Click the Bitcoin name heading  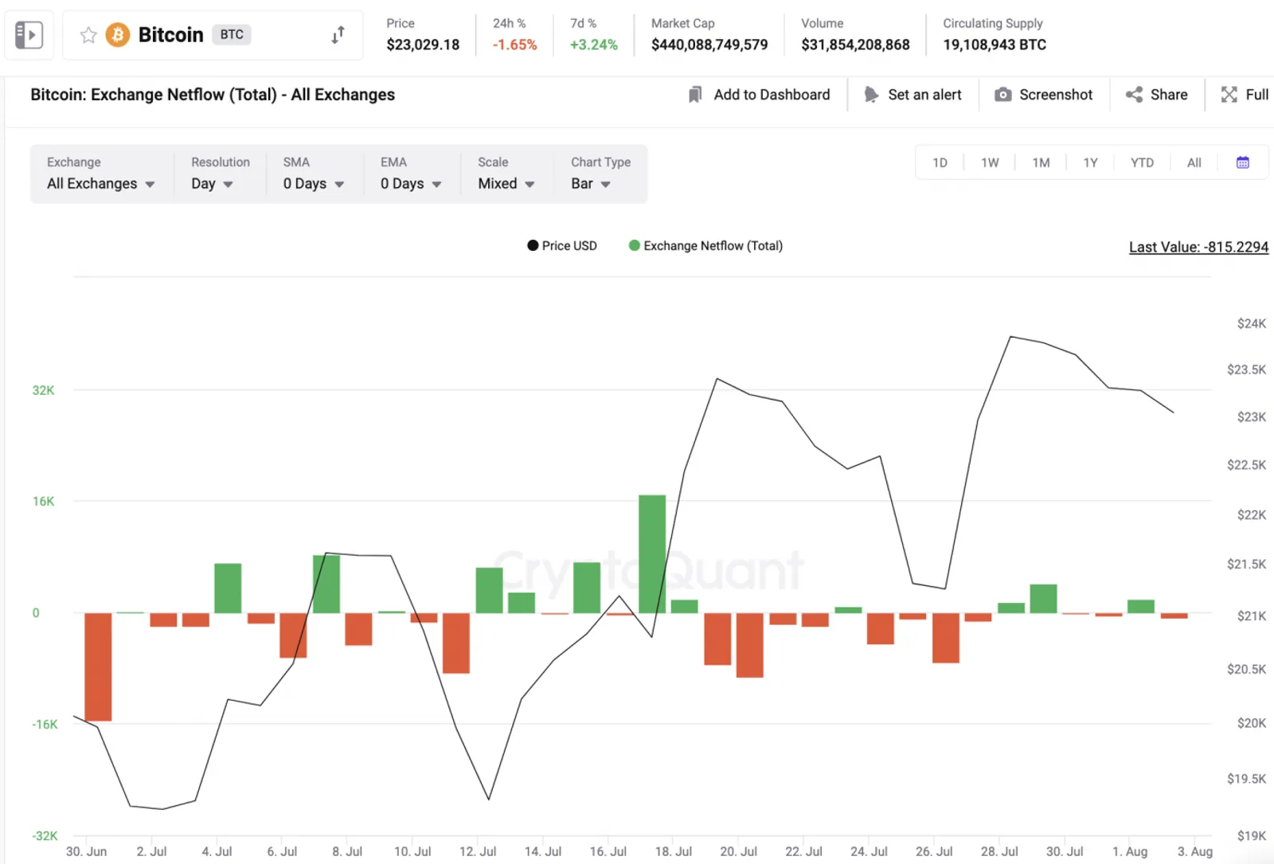click(x=170, y=34)
